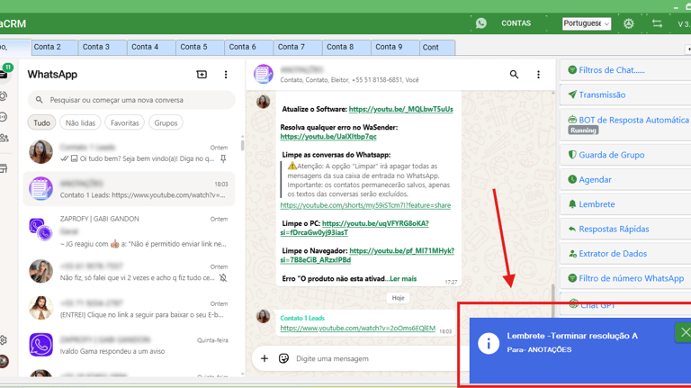
Task: Open Filtros de Chat panel
Action: (626, 70)
